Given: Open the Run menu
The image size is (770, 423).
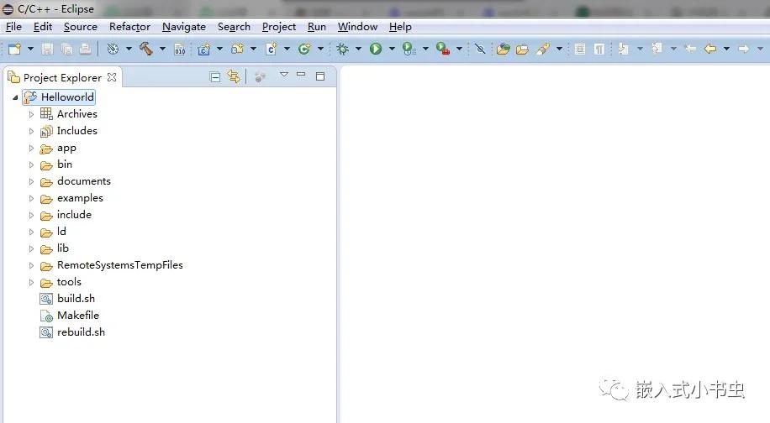Looking at the screenshot, I should point(317,27).
